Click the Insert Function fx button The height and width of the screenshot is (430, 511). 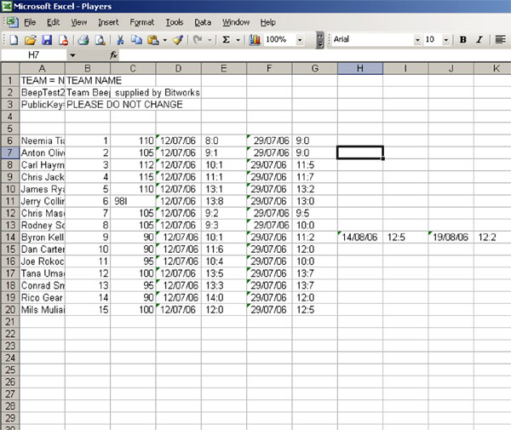(113, 55)
